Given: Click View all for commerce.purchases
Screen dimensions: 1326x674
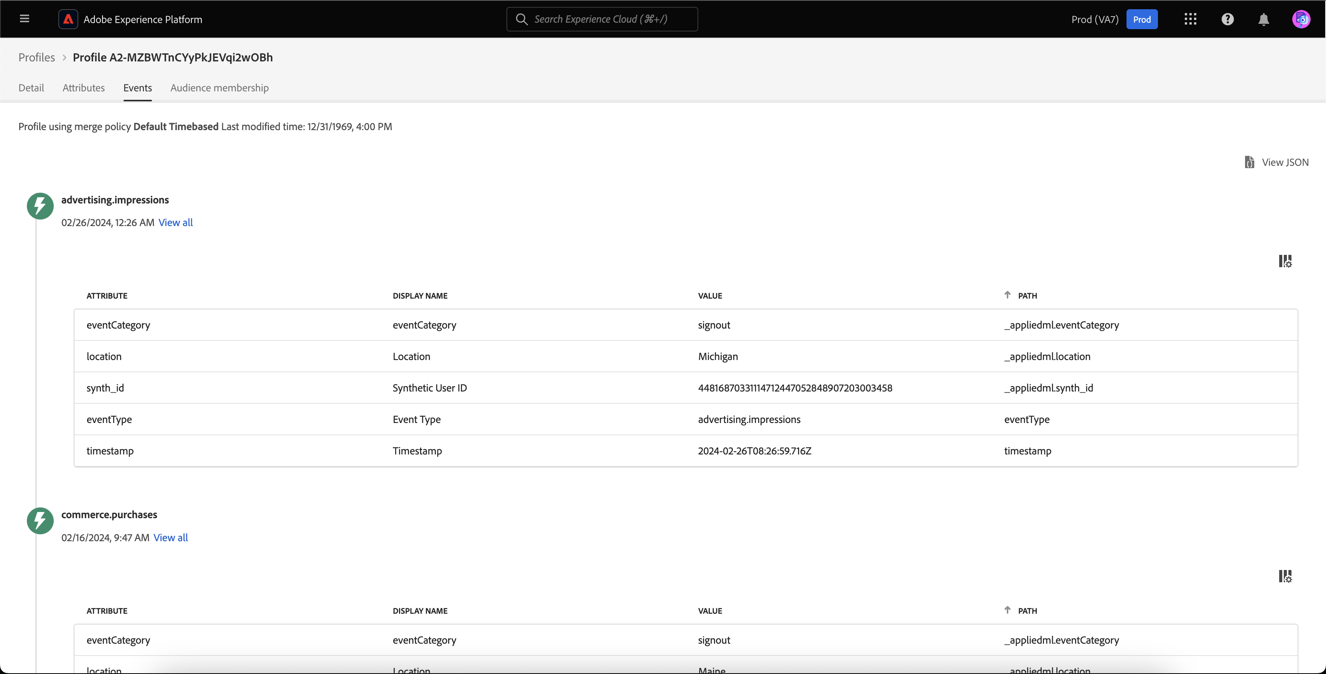Looking at the screenshot, I should 170,538.
